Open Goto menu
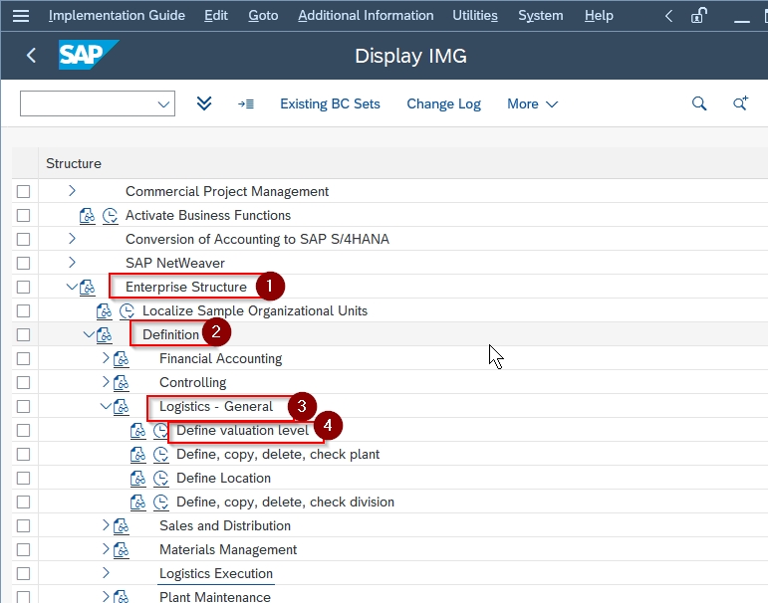 tap(263, 16)
